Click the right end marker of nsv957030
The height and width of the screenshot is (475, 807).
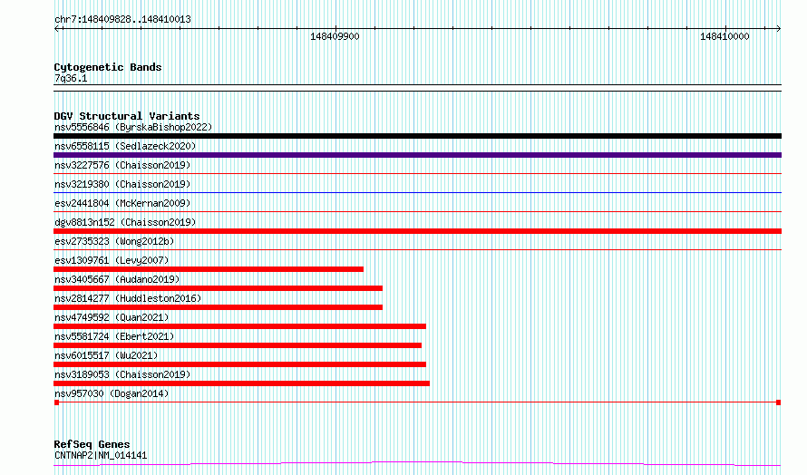[779, 402]
